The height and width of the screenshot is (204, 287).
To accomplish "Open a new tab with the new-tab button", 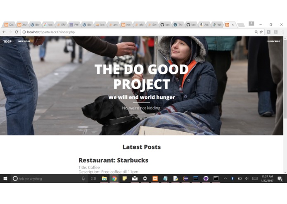I will pyautogui.click(x=241, y=25).
